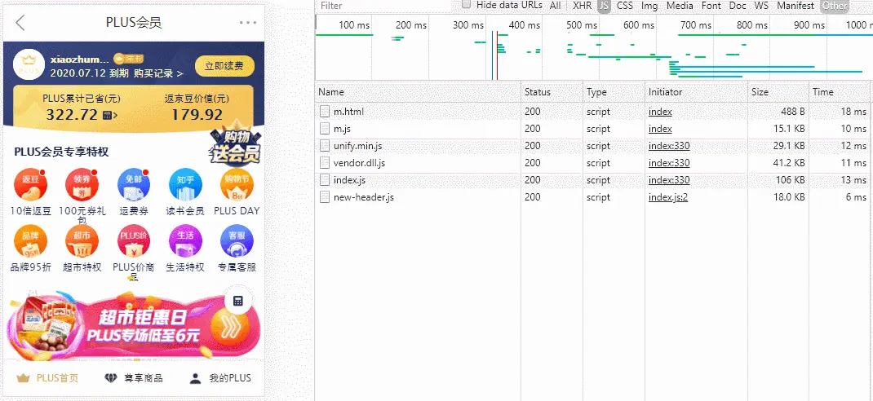The height and width of the screenshot is (401, 873).
Task: Sort by the Type column header
Action: pos(614,92)
